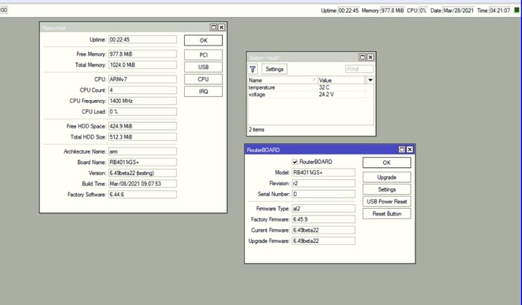Screen dimensions: 522x305
Task: Maximize the Resources window
Action: [x=213, y=27]
